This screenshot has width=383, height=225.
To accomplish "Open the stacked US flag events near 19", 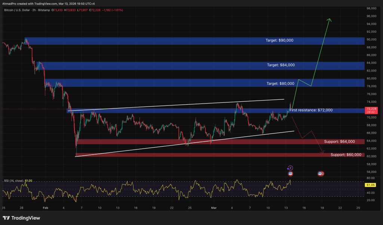I will tap(321, 174).
